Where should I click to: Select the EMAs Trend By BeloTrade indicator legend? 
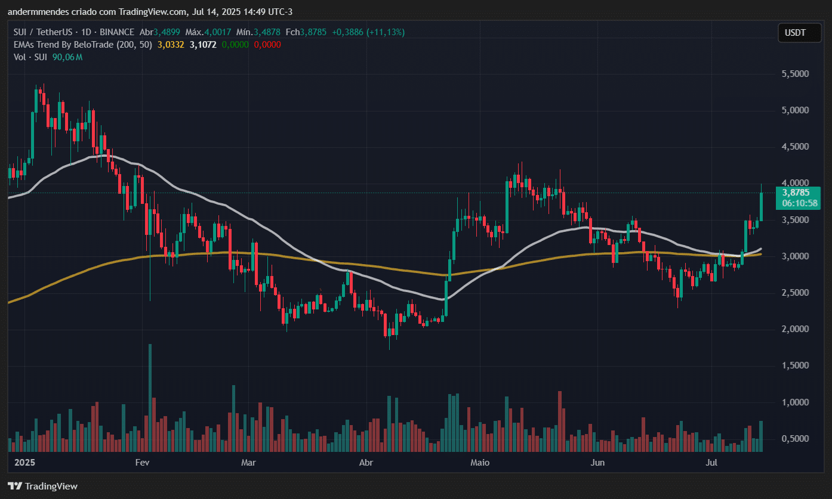coord(82,45)
